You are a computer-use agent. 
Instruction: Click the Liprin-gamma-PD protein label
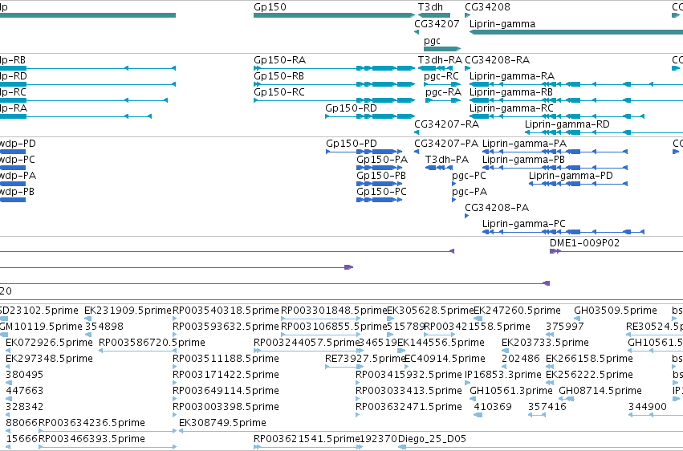pyautogui.click(x=571, y=176)
